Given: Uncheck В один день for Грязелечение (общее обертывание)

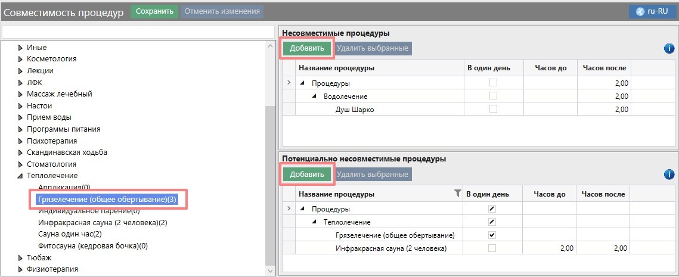Looking at the screenshot, I should coord(492,235).
